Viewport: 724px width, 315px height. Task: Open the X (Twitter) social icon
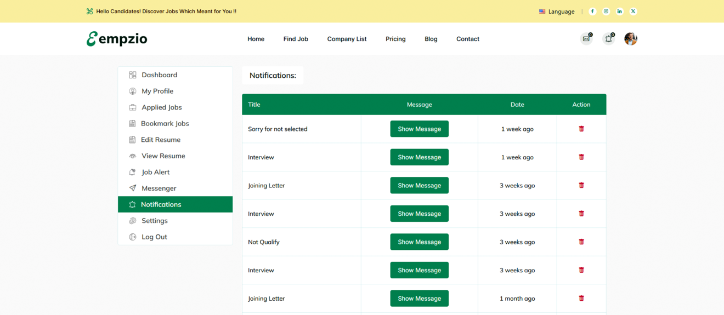(633, 11)
